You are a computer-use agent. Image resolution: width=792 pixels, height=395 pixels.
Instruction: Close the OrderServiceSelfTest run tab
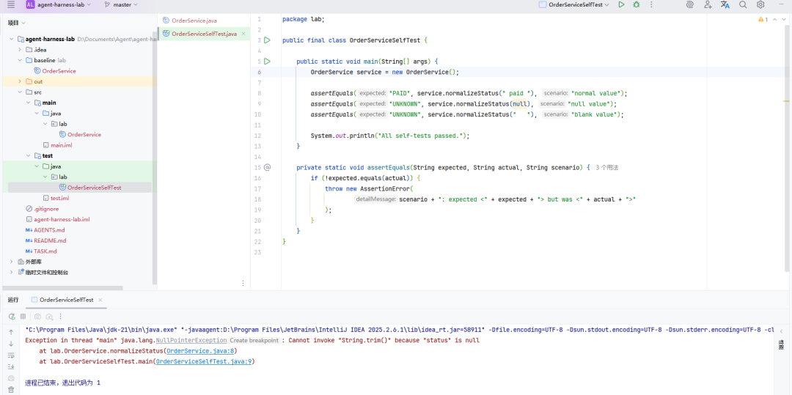point(100,300)
